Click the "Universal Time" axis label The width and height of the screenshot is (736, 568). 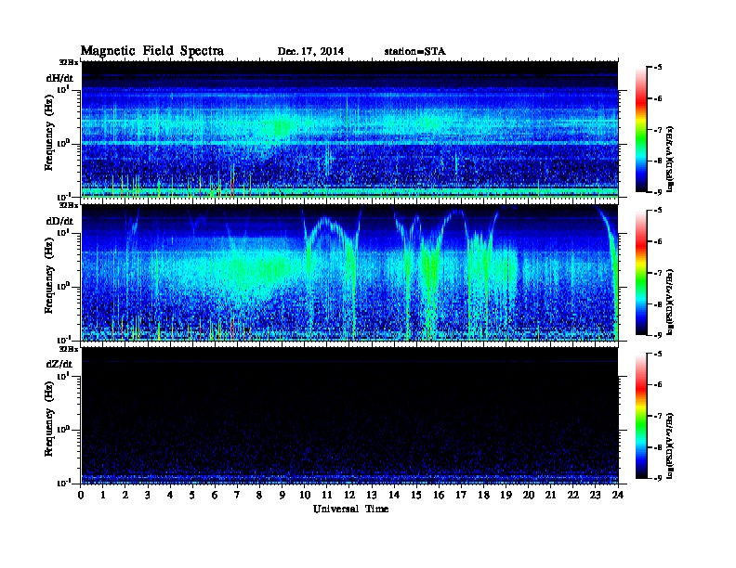coord(350,509)
